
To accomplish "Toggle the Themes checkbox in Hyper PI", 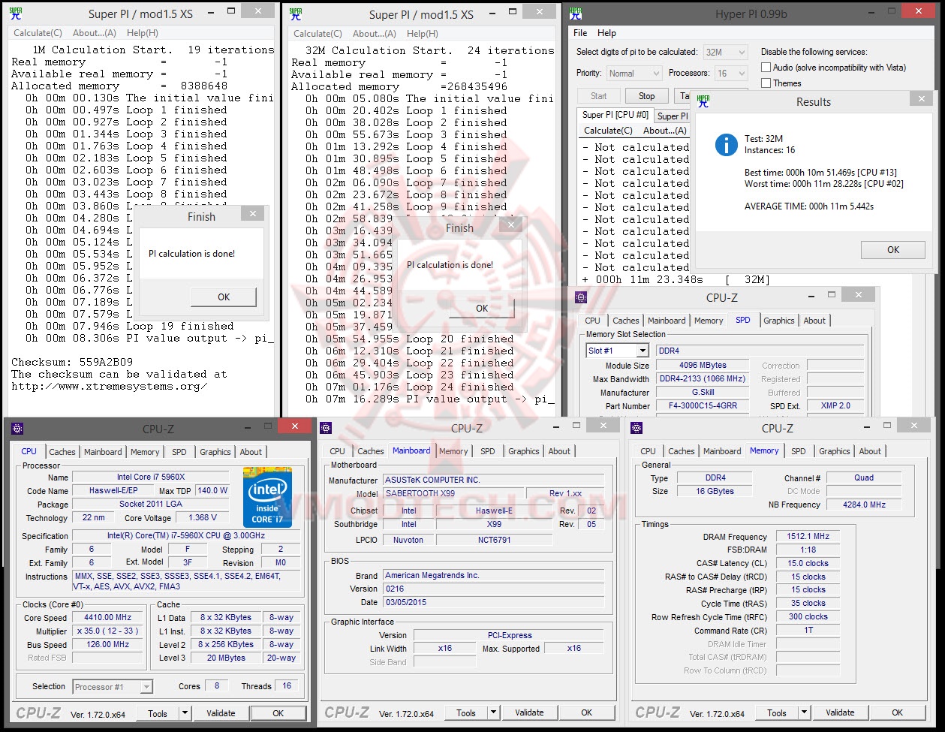I will (x=766, y=83).
